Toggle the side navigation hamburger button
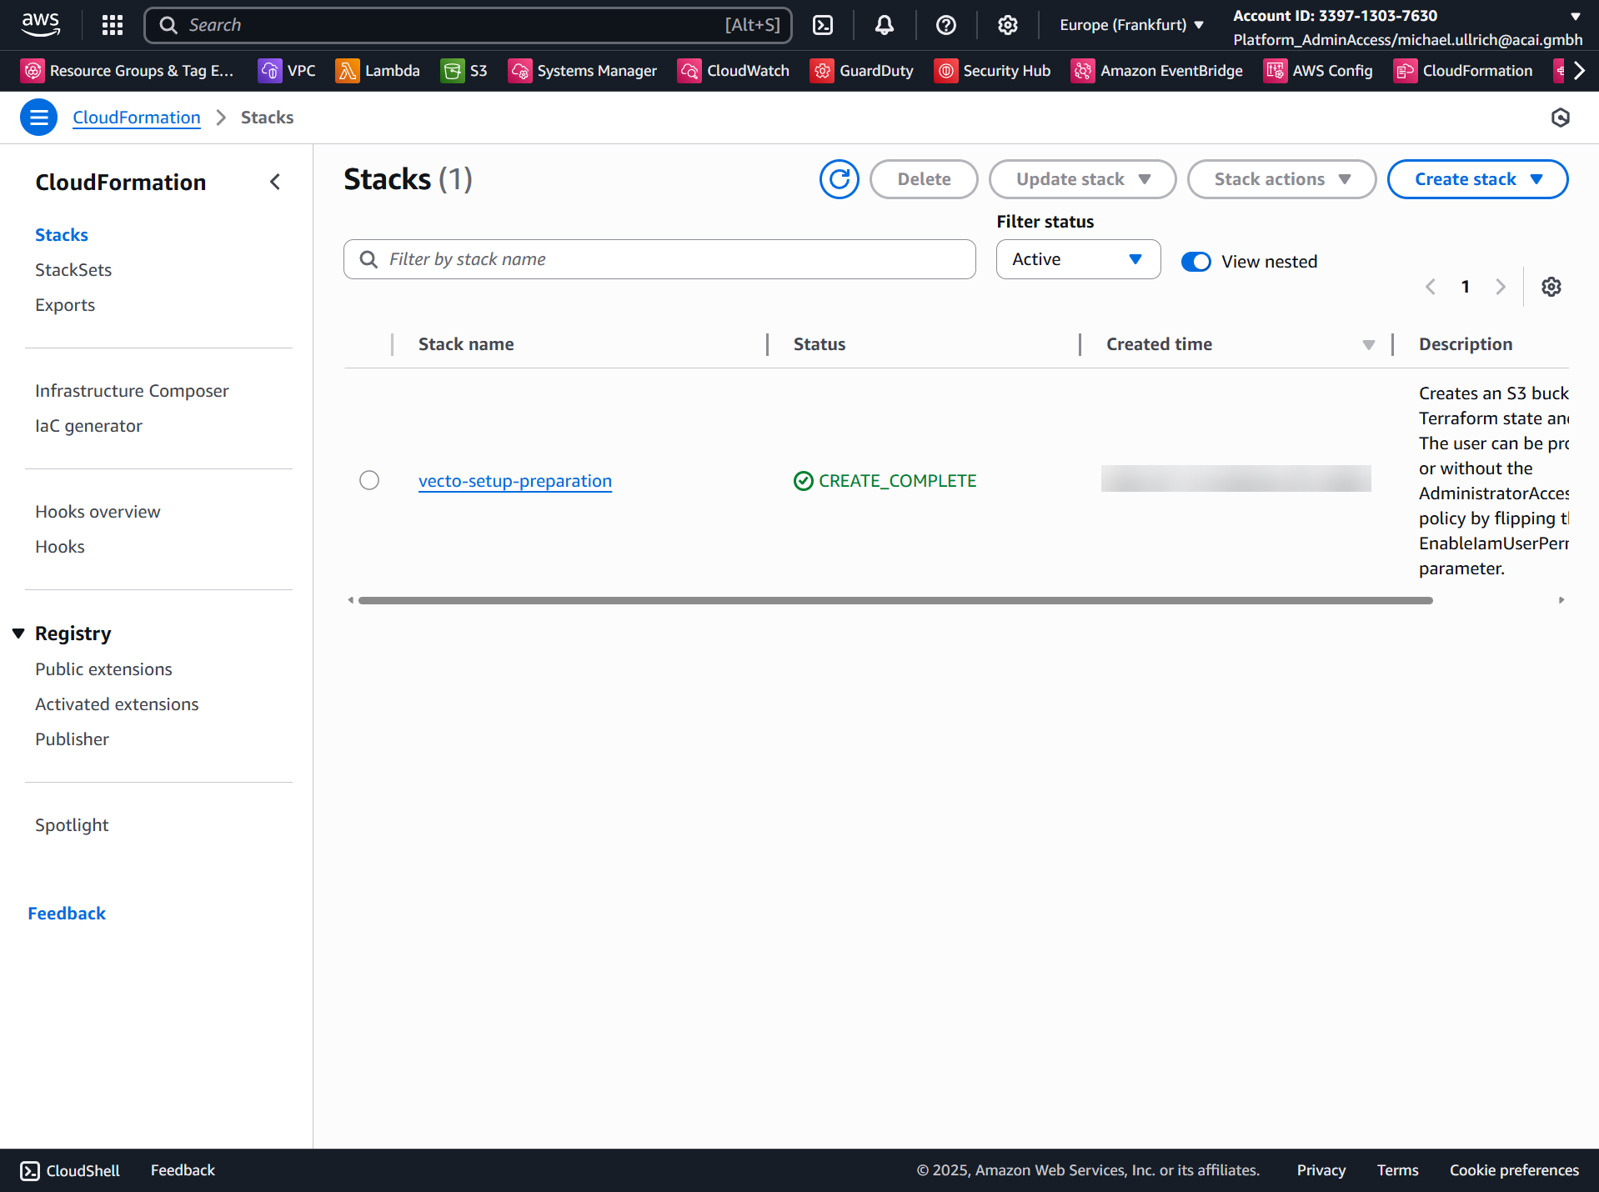Viewport: 1599px width, 1192px height. (x=38, y=118)
